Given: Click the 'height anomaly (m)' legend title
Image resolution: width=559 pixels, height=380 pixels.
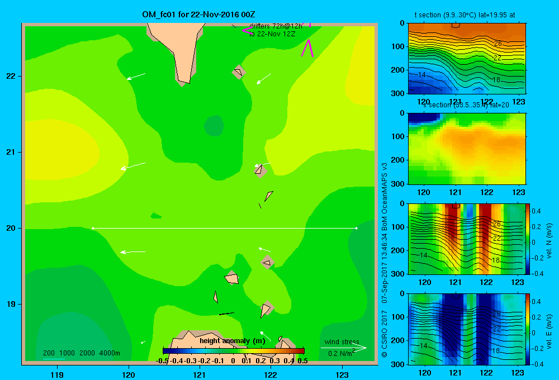Looking at the screenshot, I should pos(233,341).
